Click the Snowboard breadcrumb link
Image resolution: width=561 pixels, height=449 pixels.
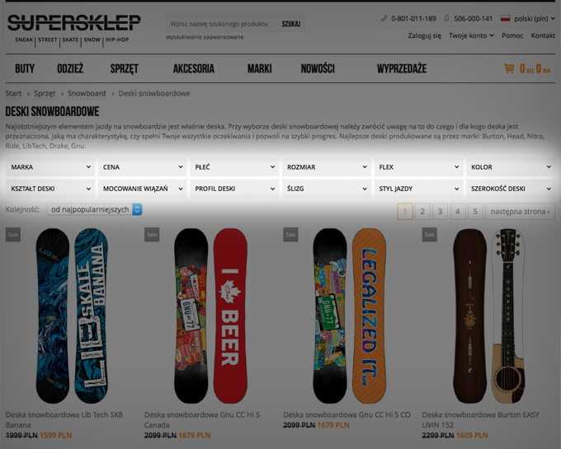(87, 94)
